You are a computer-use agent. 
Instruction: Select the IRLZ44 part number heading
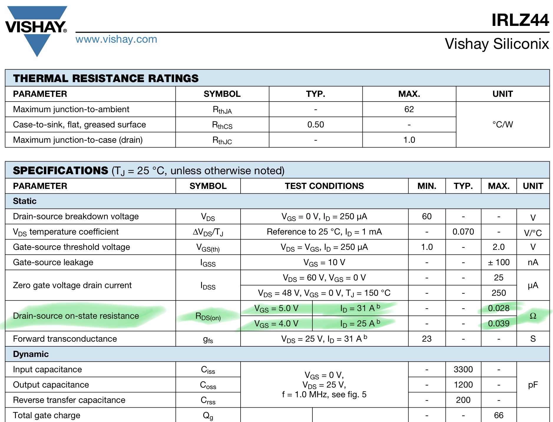[520, 20]
